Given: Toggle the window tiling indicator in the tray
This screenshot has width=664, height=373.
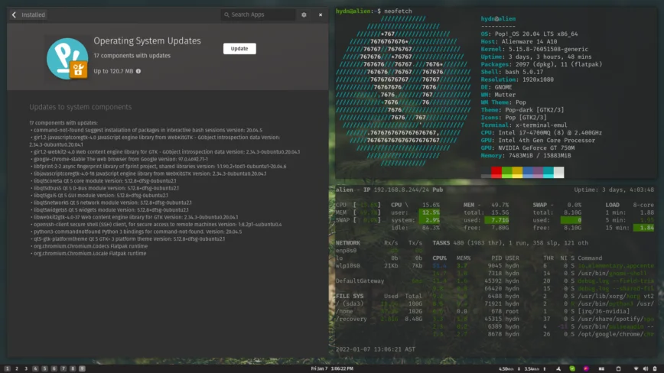Looking at the screenshot, I should click(x=601, y=368).
